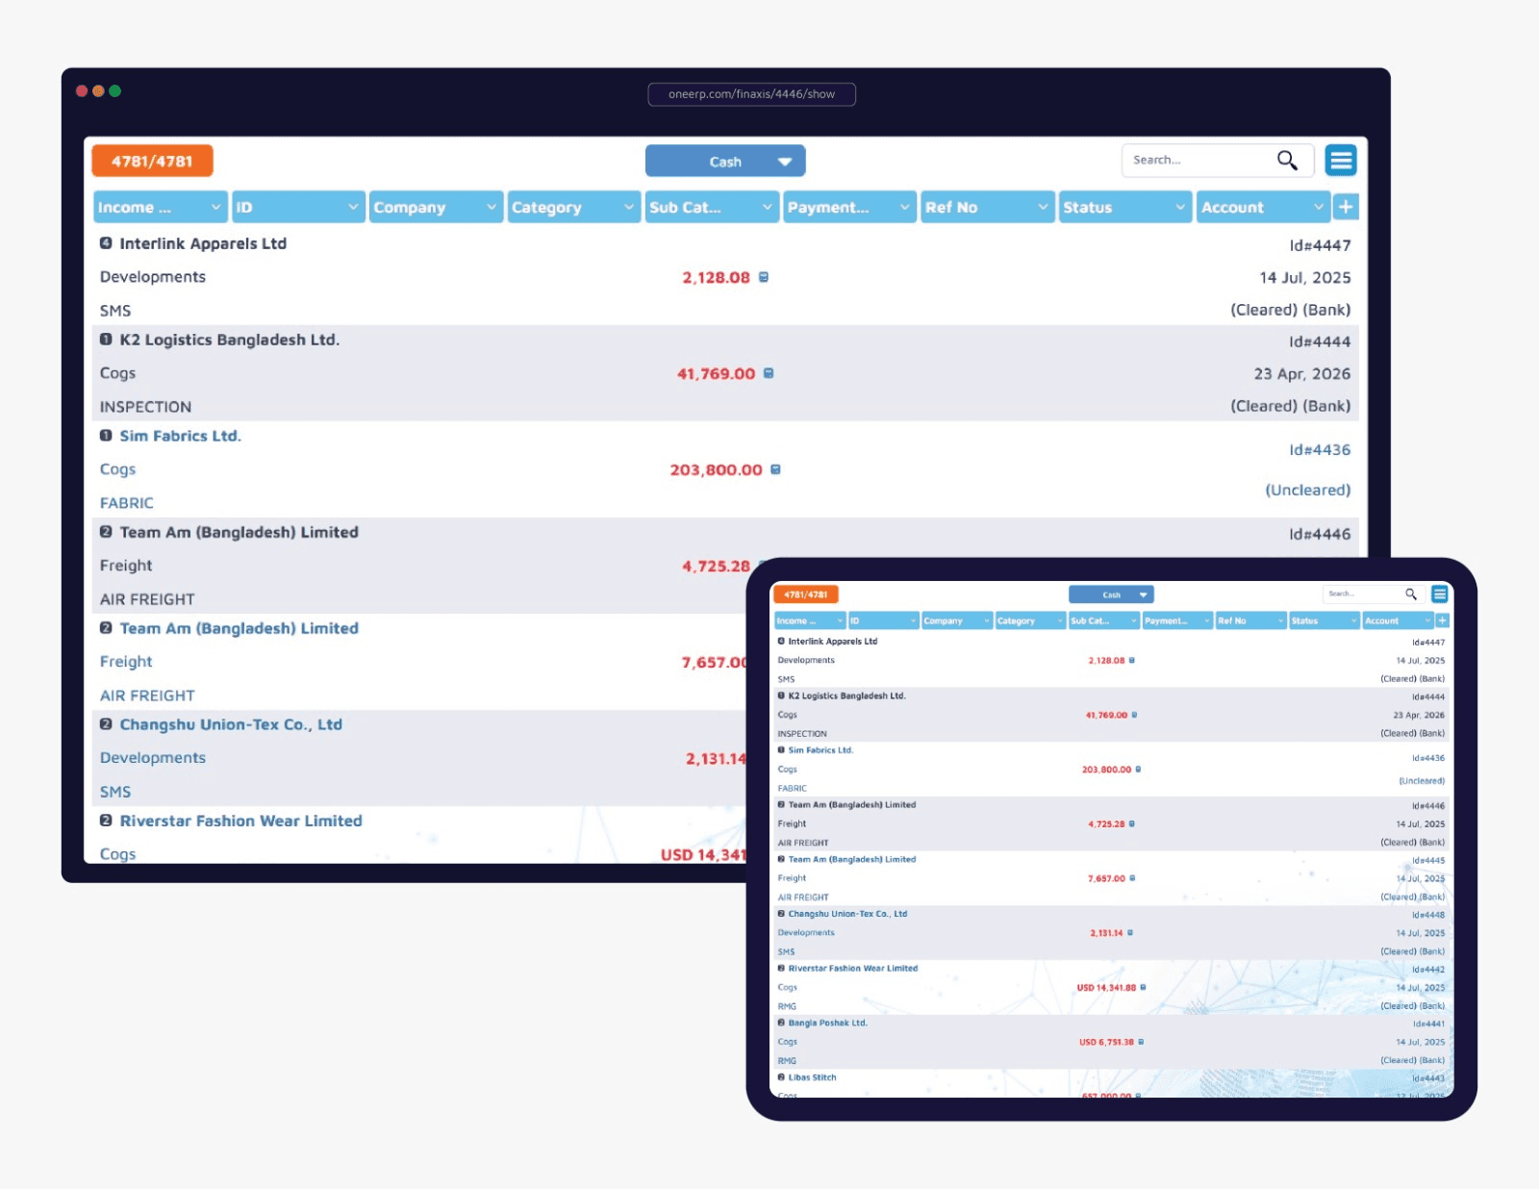Click the oneerp.com URL address bar
The image size is (1539, 1189).
[751, 94]
